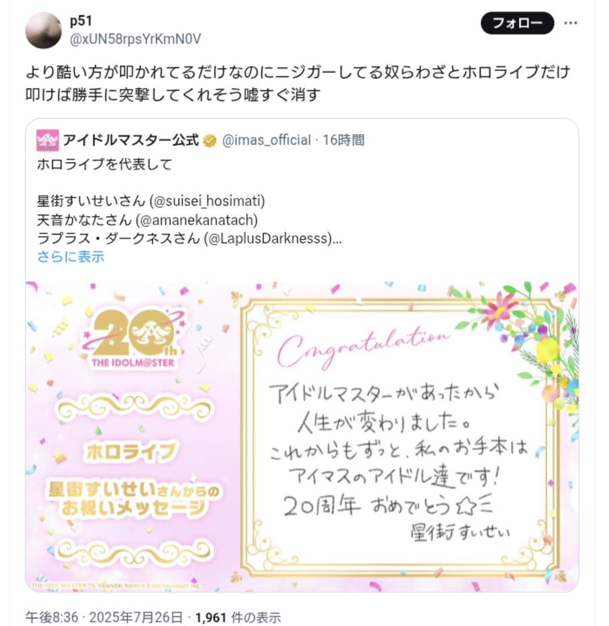Open the @LaplusDarknesss mention
Screen dimensions: 609x626
tap(268, 238)
